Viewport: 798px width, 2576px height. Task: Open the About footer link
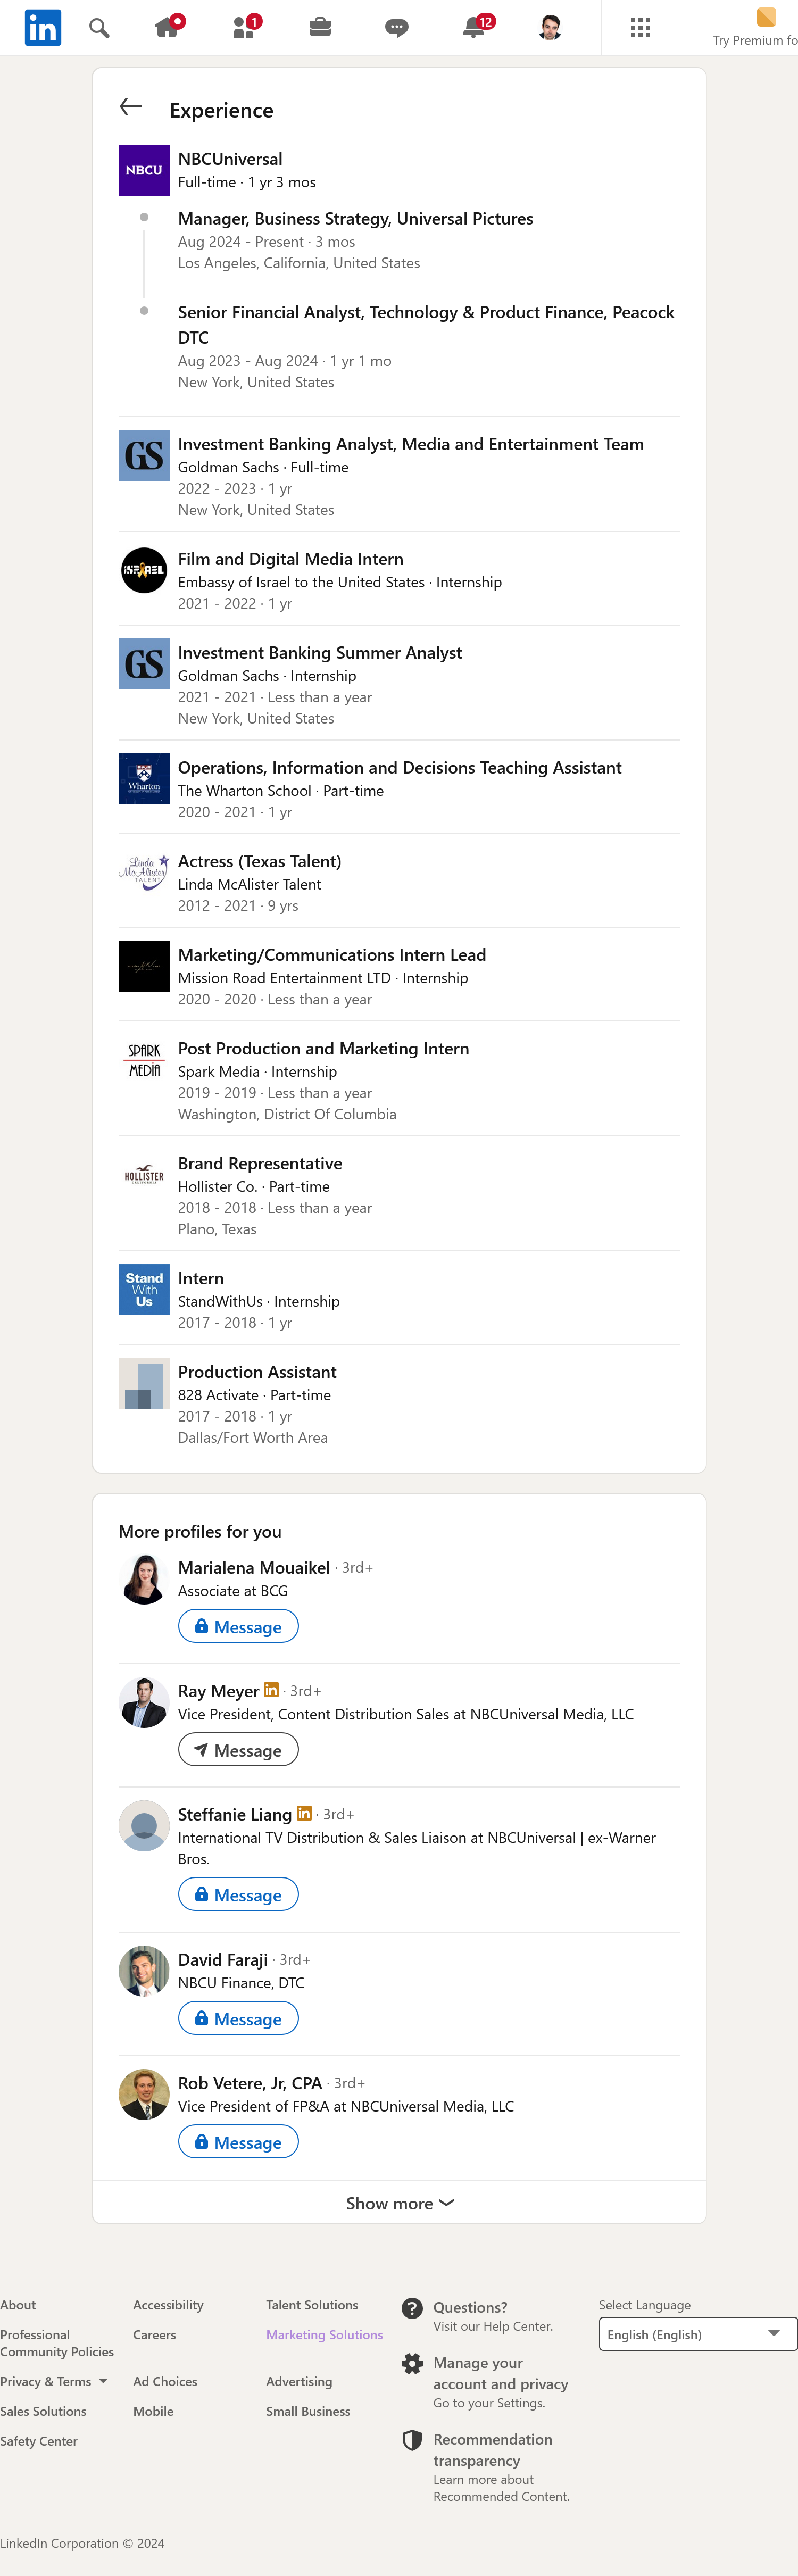tap(18, 2305)
